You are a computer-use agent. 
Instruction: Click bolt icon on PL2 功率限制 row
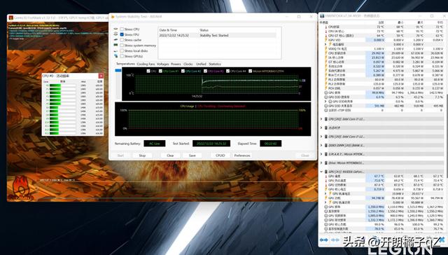pos(326,84)
